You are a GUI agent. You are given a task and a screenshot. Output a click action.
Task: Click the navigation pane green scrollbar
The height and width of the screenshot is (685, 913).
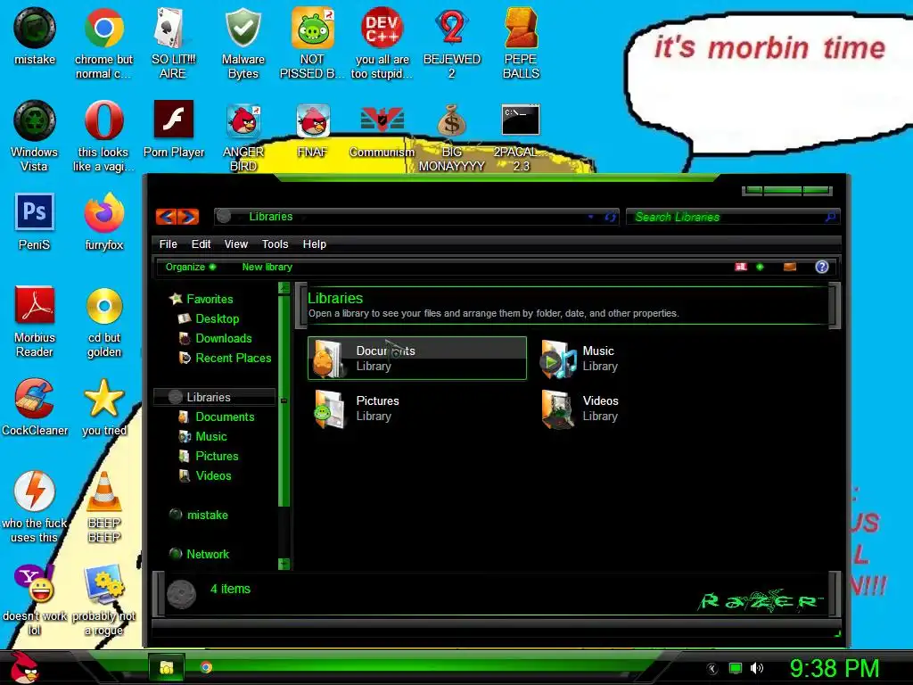point(284,400)
